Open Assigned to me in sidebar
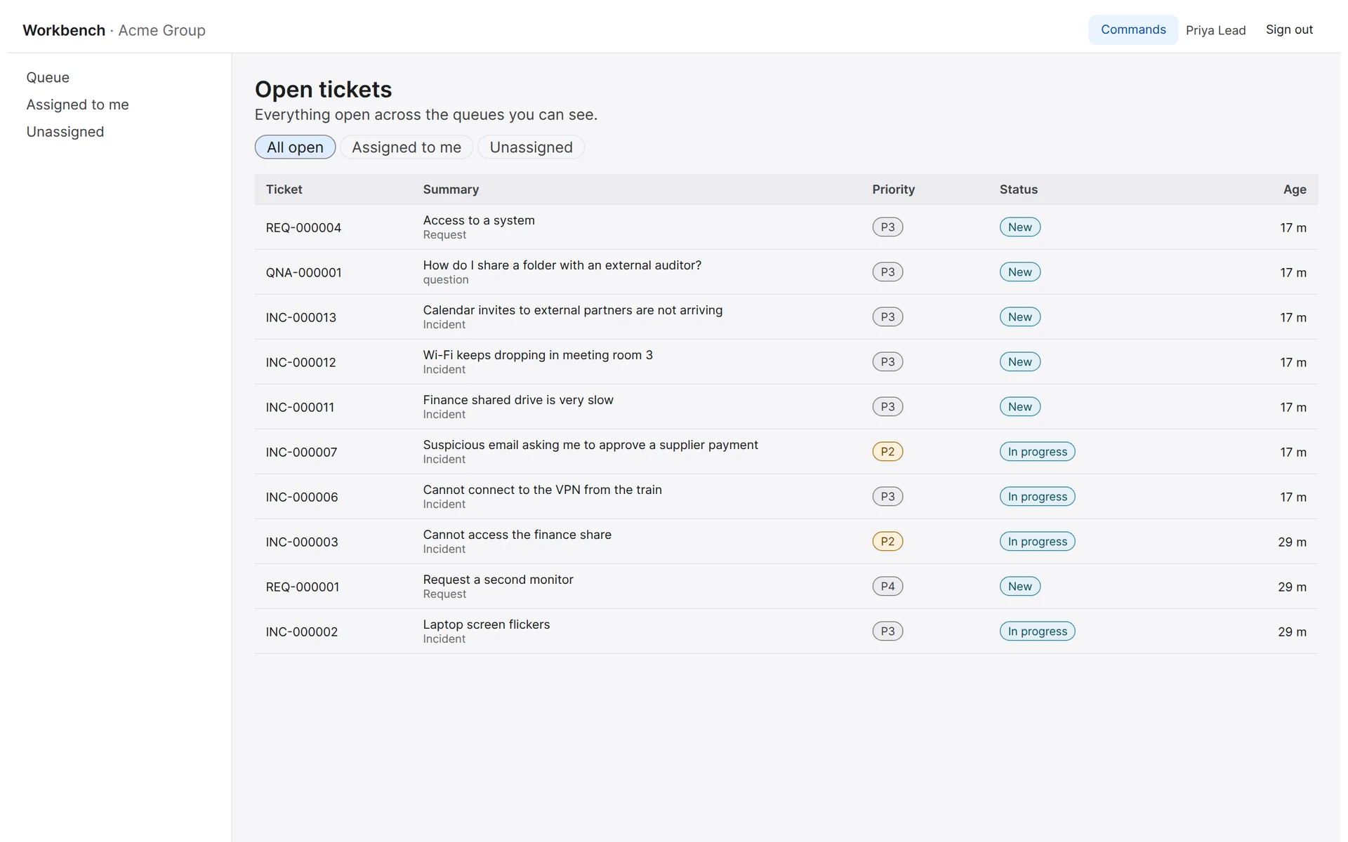 point(77,105)
